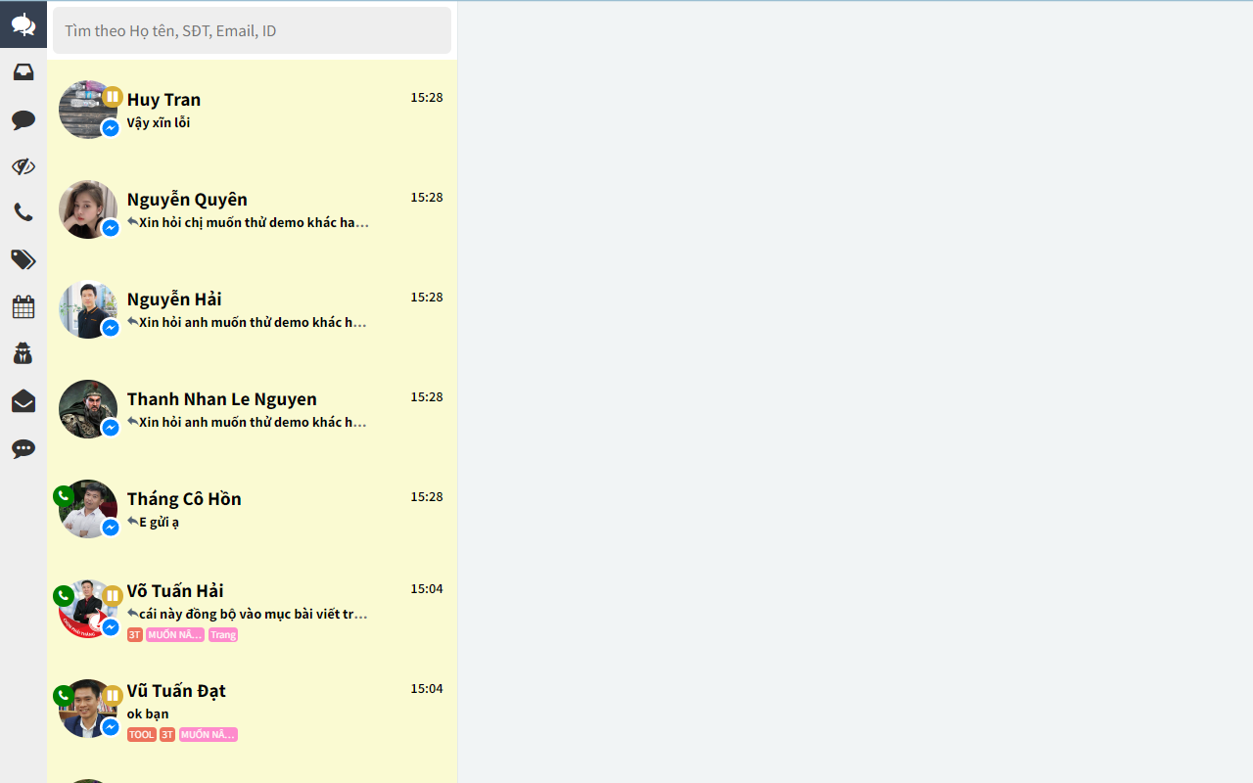The height and width of the screenshot is (783, 1253).
Task: Click Messenger badge on Nguyễn Hải's avatar
Action: coord(111,328)
